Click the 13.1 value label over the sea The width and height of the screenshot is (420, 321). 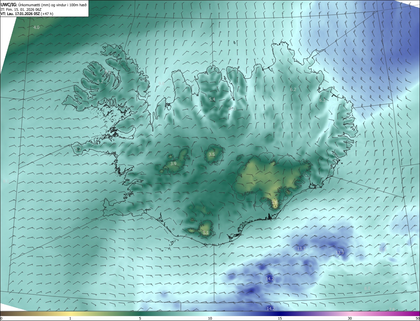[x=301, y=249]
